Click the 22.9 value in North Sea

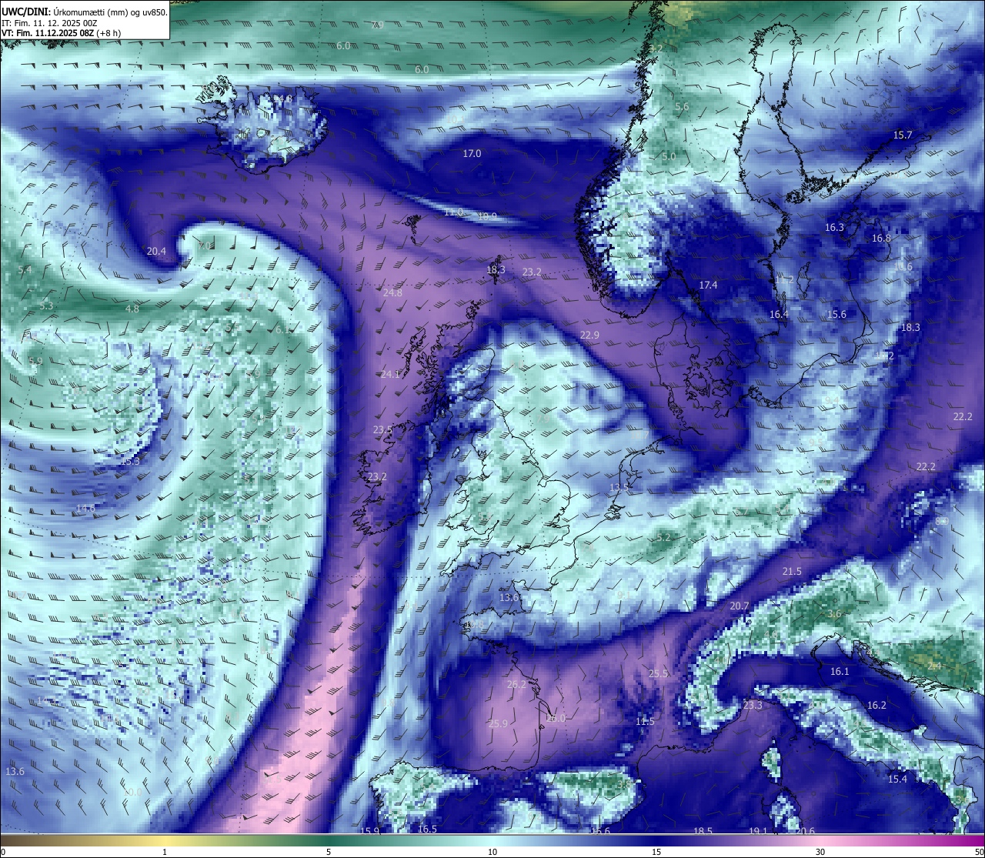point(589,335)
